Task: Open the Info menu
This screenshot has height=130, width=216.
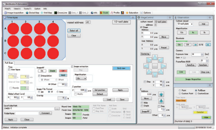Action: click(45, 9)
